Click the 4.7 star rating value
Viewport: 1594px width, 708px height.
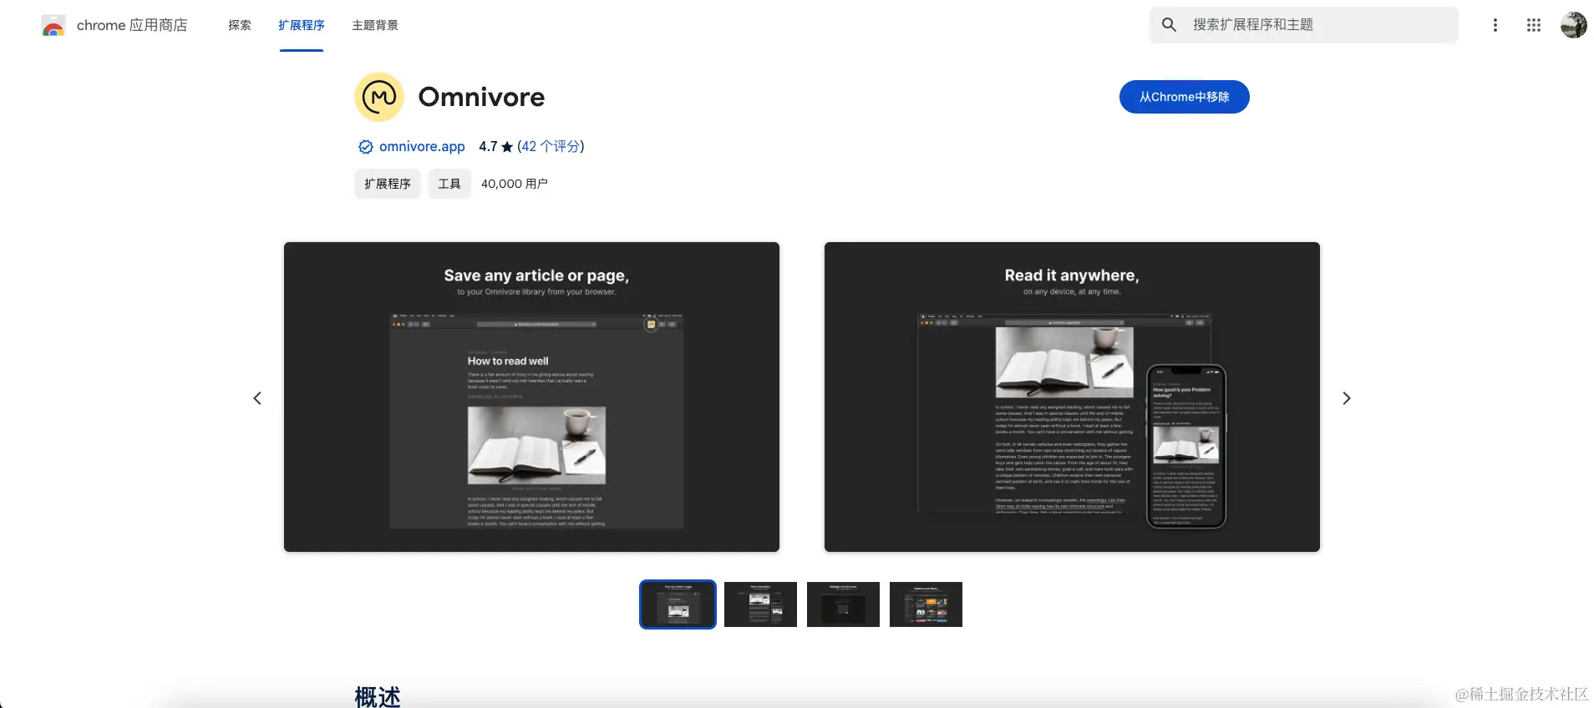pos(495,147)
